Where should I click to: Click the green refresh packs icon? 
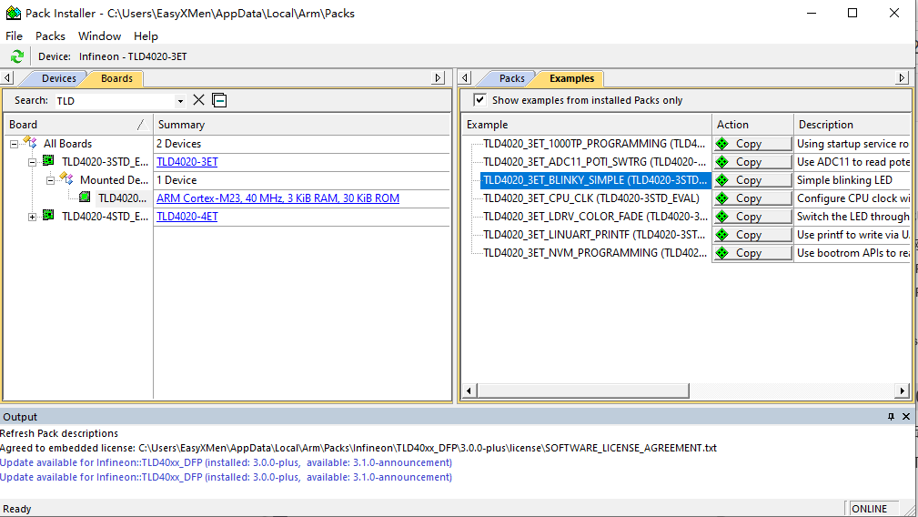pos(17,56)
